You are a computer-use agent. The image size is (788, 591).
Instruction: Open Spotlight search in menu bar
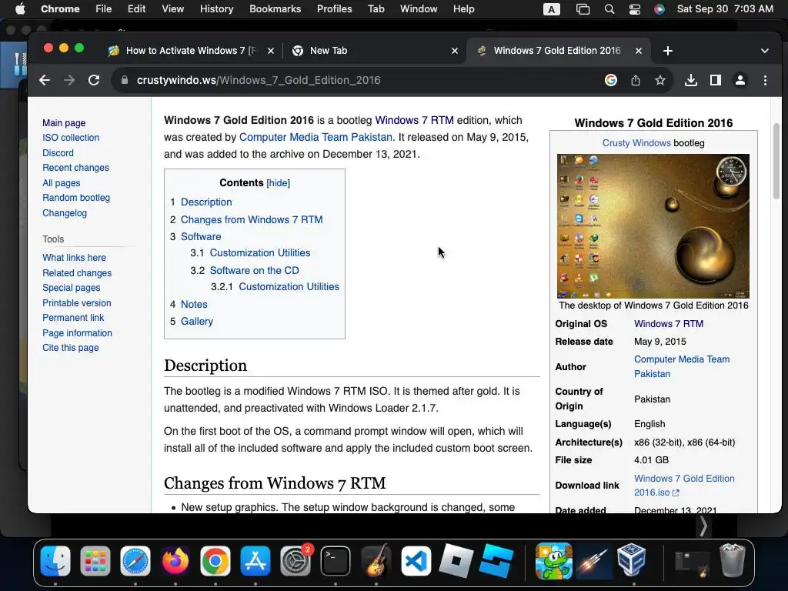[x=609, y=9]
